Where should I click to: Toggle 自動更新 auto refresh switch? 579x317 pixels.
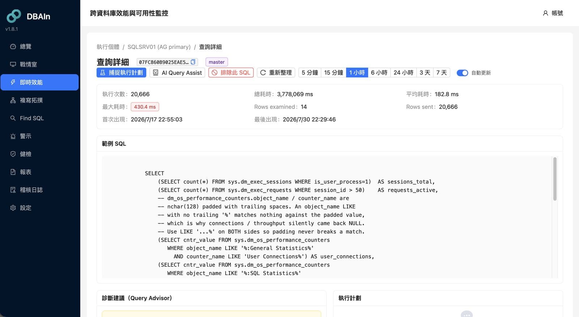462,73
